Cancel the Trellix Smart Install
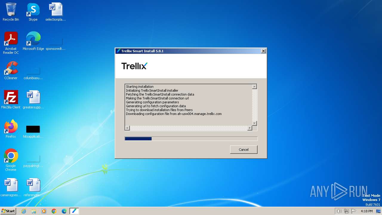 244,150
